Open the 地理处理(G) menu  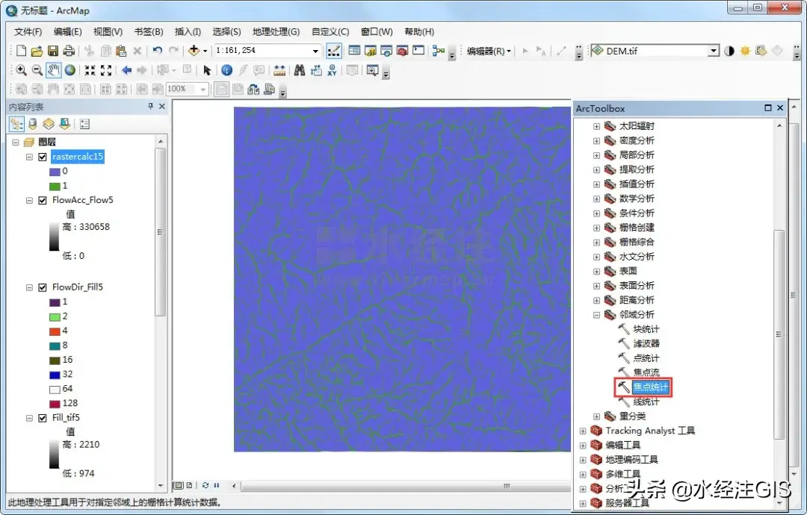[x=276, y=32]
